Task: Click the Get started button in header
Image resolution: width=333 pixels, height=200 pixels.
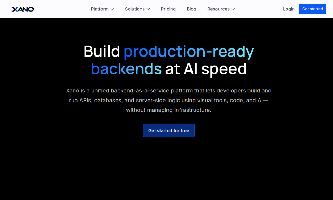Action: (312, 9)
